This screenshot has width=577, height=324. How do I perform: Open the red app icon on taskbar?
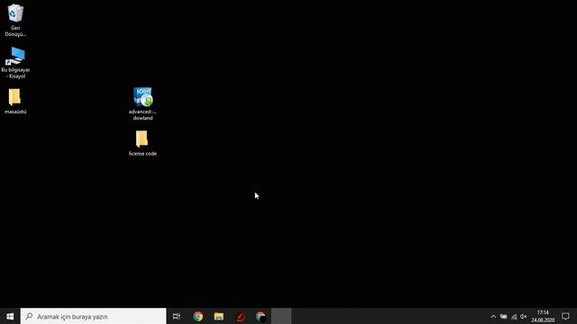[x=241, y=316]
